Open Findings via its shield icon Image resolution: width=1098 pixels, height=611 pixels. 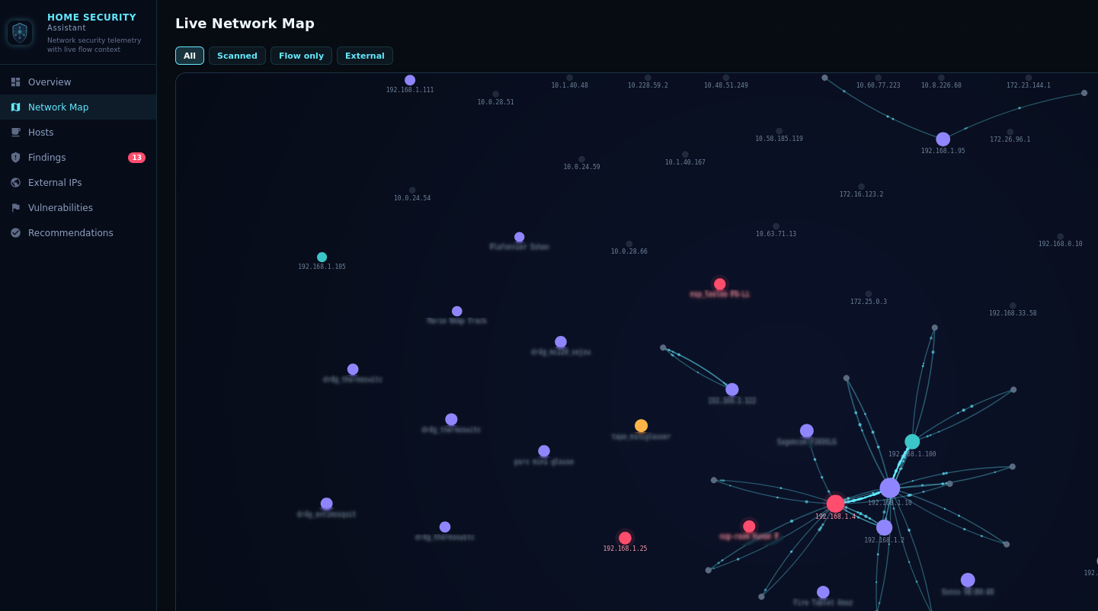[x=15, y=158]
